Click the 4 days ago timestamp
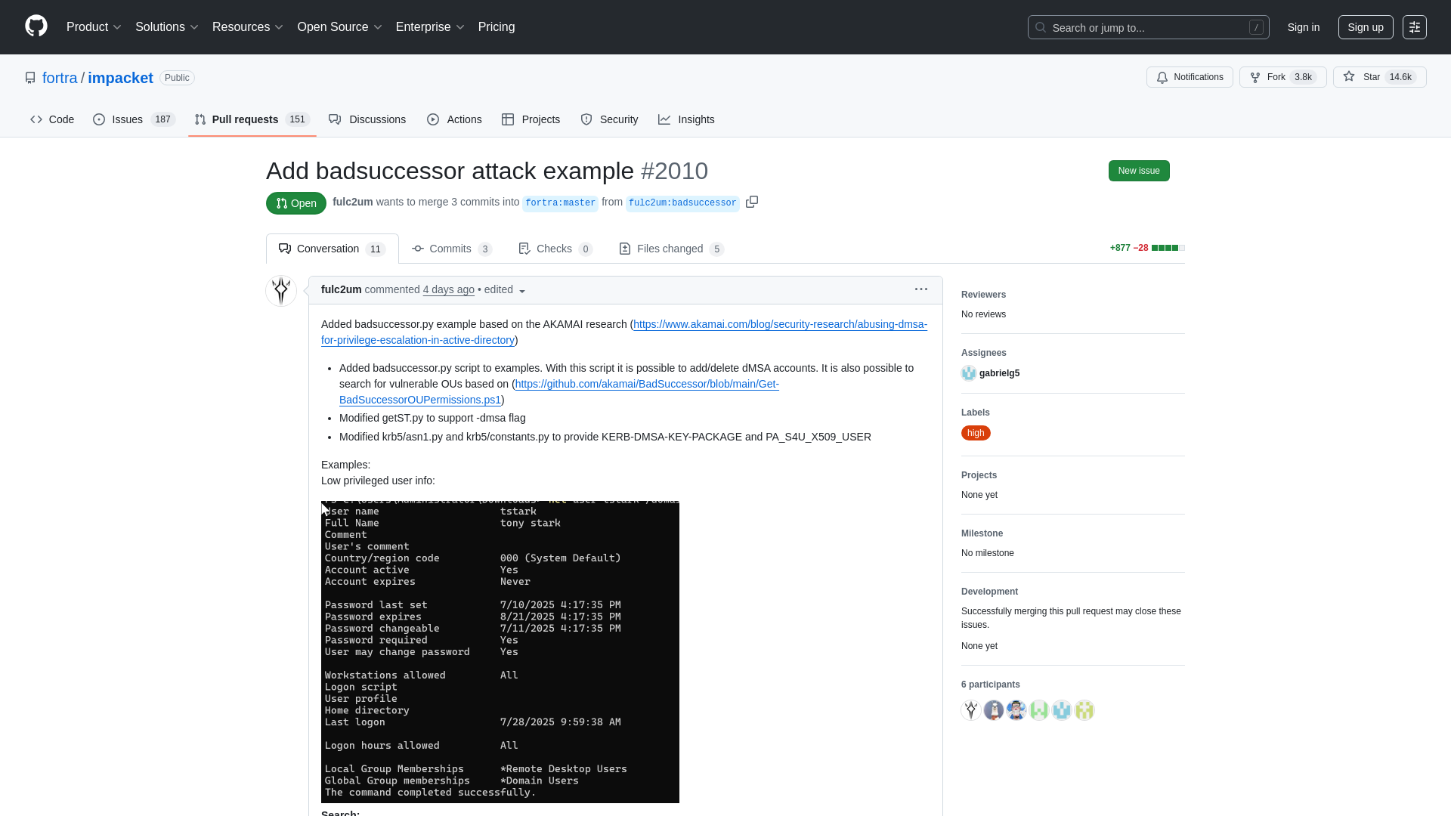The height and width of the screenshot is (816, 1451). [449, 289]
